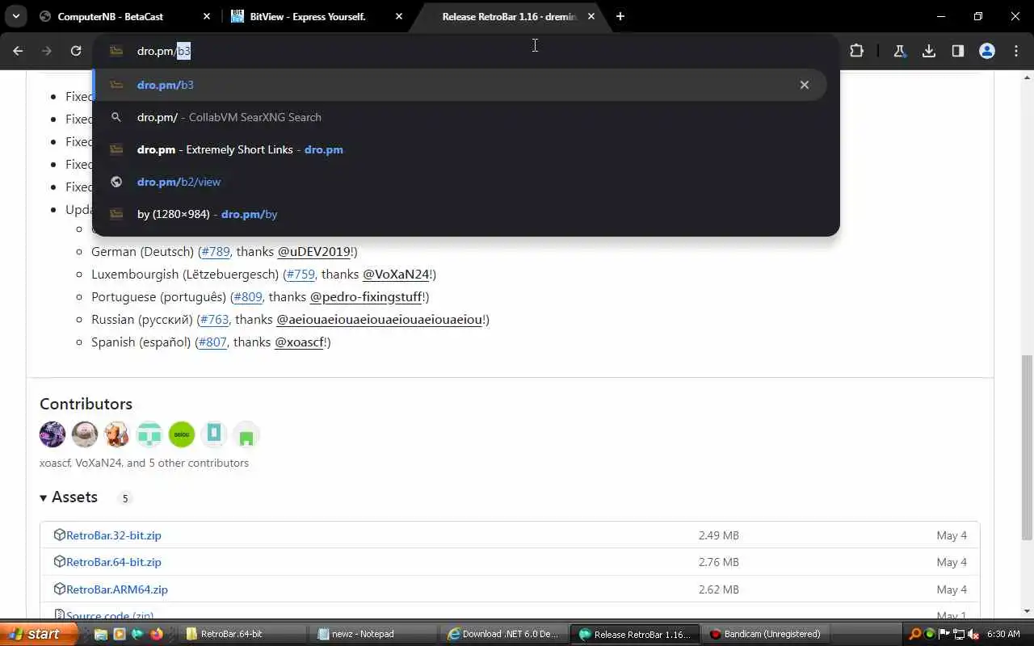Switch to Bandicam (Unregistered) taskbar item
Image resolution: width=1034 pixels, height=646 pixels.
coord(767,634)
